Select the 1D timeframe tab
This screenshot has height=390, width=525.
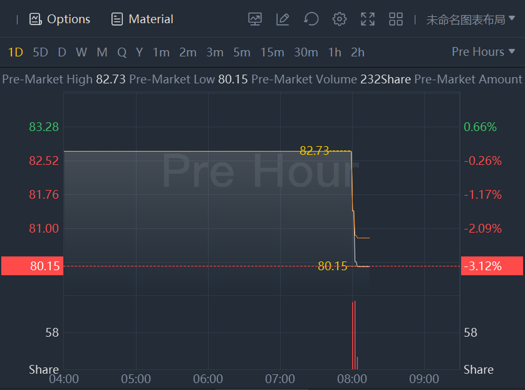(15, 53)
